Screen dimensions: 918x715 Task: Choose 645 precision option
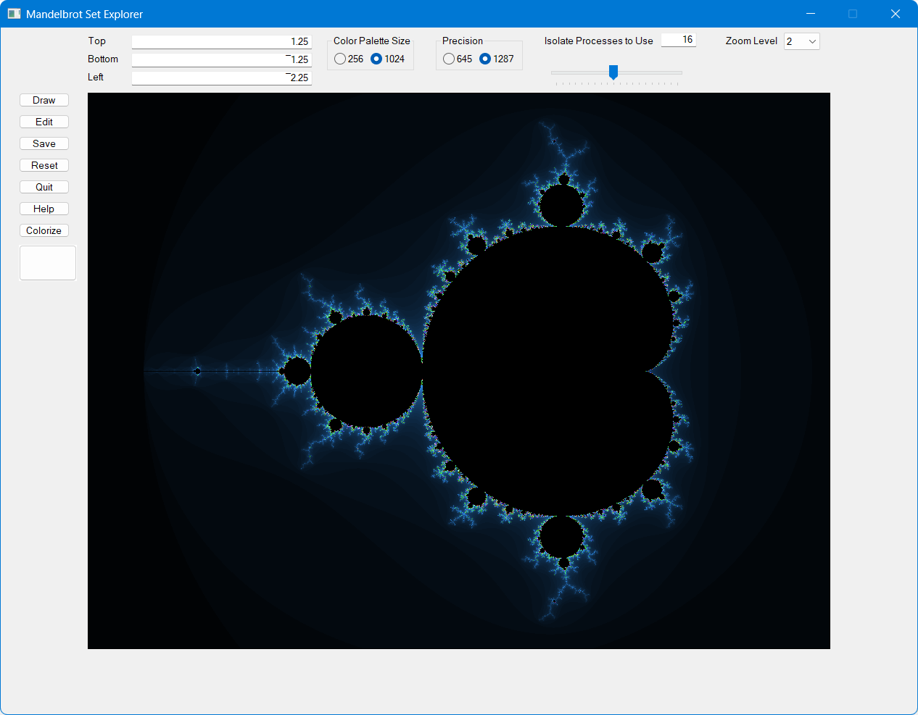458,59
